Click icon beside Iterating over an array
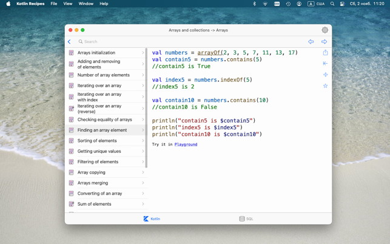The image size is (390, 244). coord(71,86)
